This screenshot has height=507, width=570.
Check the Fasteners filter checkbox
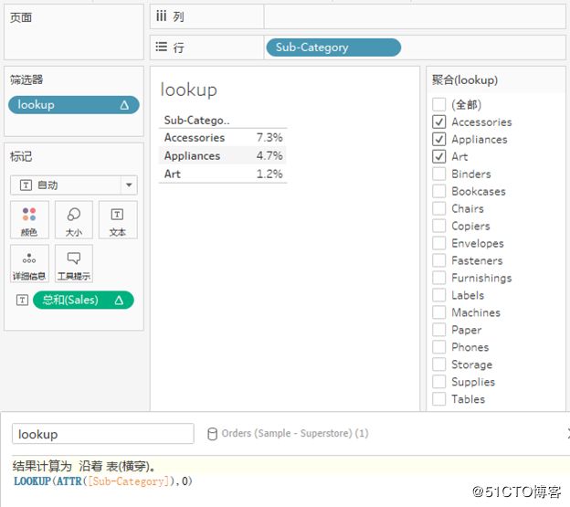438,260
